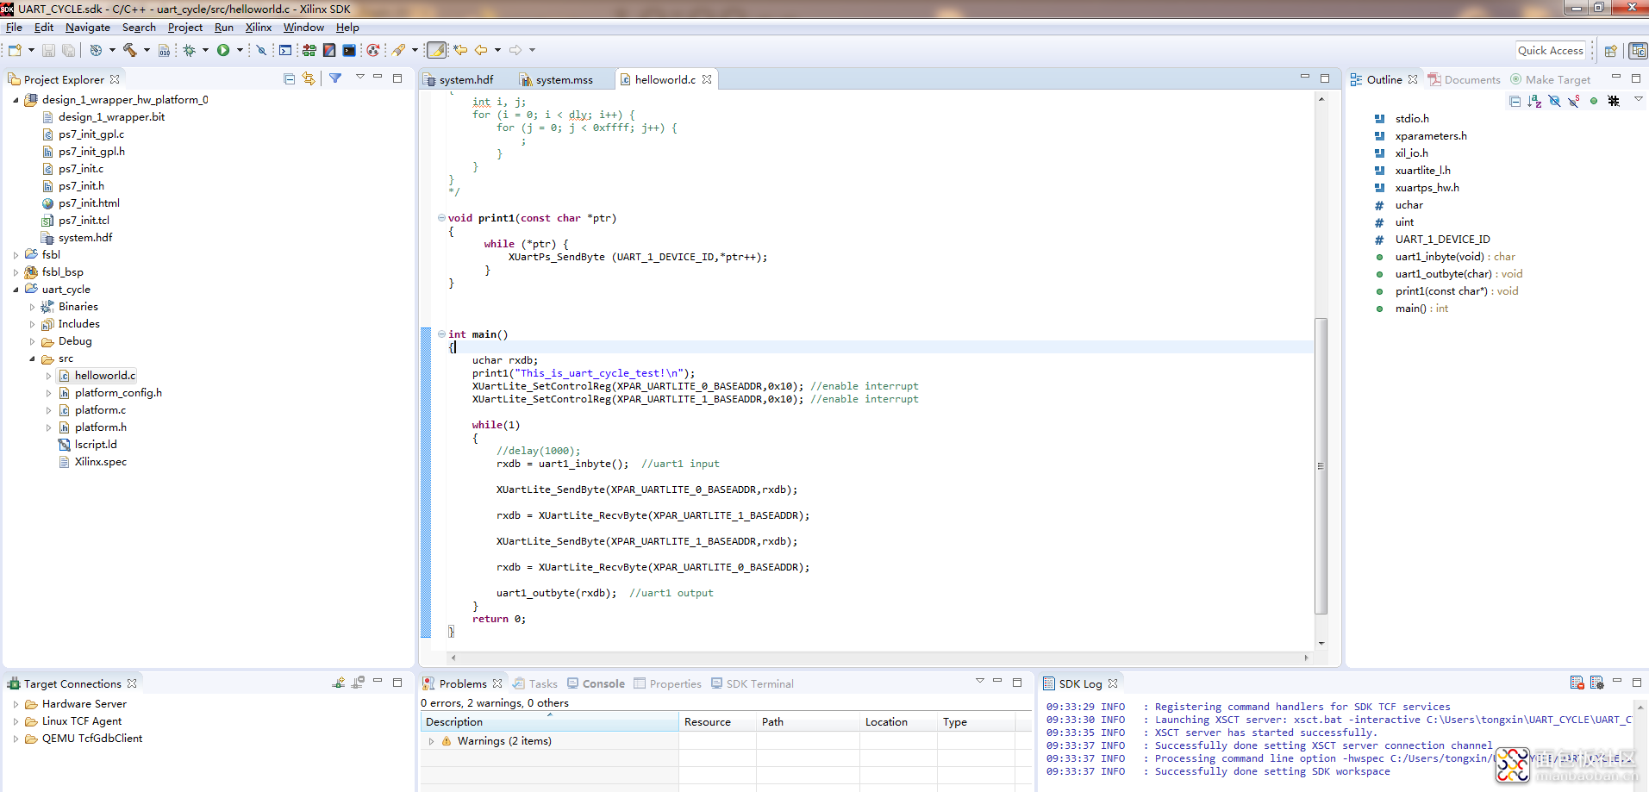Click the Build (hammer) icon

point(130,50)
